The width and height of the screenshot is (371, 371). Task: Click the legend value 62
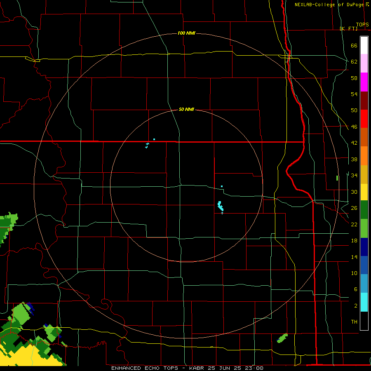pos(354,62)
